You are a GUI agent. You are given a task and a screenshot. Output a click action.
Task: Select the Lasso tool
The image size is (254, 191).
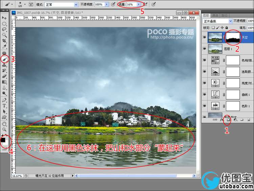coord(4,30)
